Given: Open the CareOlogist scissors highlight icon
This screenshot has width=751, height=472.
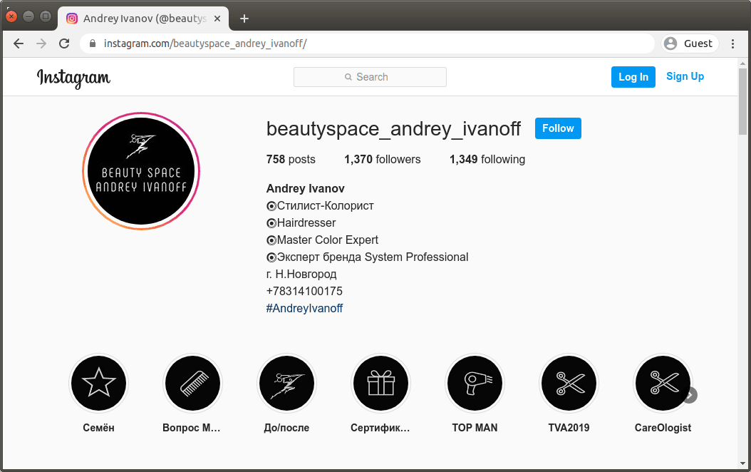Looking at the screenshot, I should click(x=663, y=384).
